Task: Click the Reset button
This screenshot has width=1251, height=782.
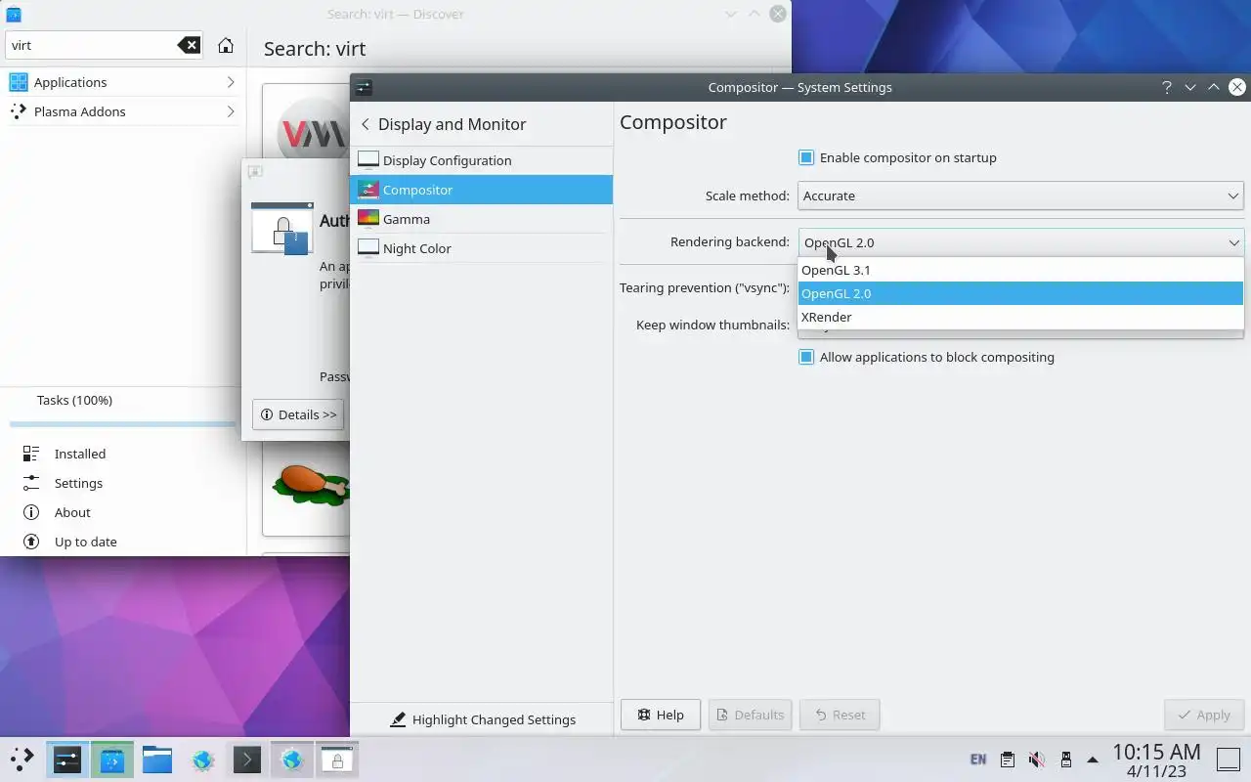Action: (x=840, y=715)
